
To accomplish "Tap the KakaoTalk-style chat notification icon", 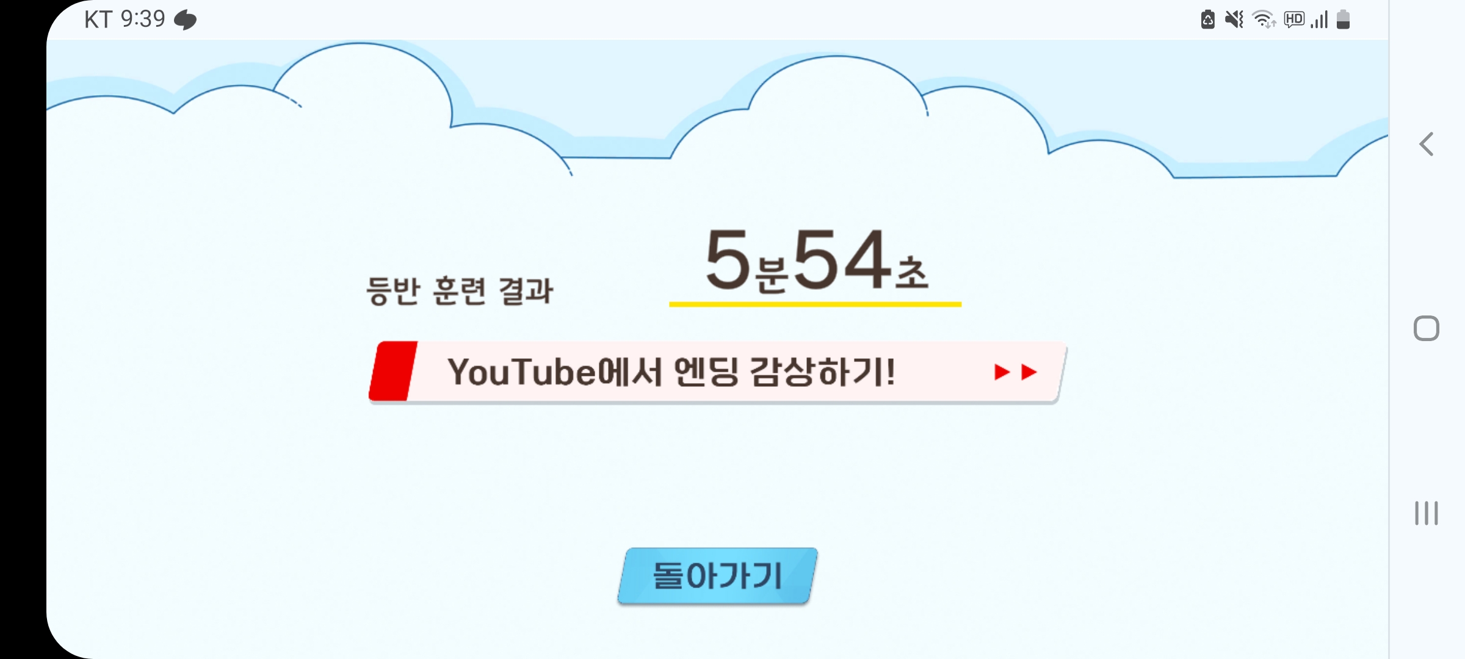I will point(185,20).
